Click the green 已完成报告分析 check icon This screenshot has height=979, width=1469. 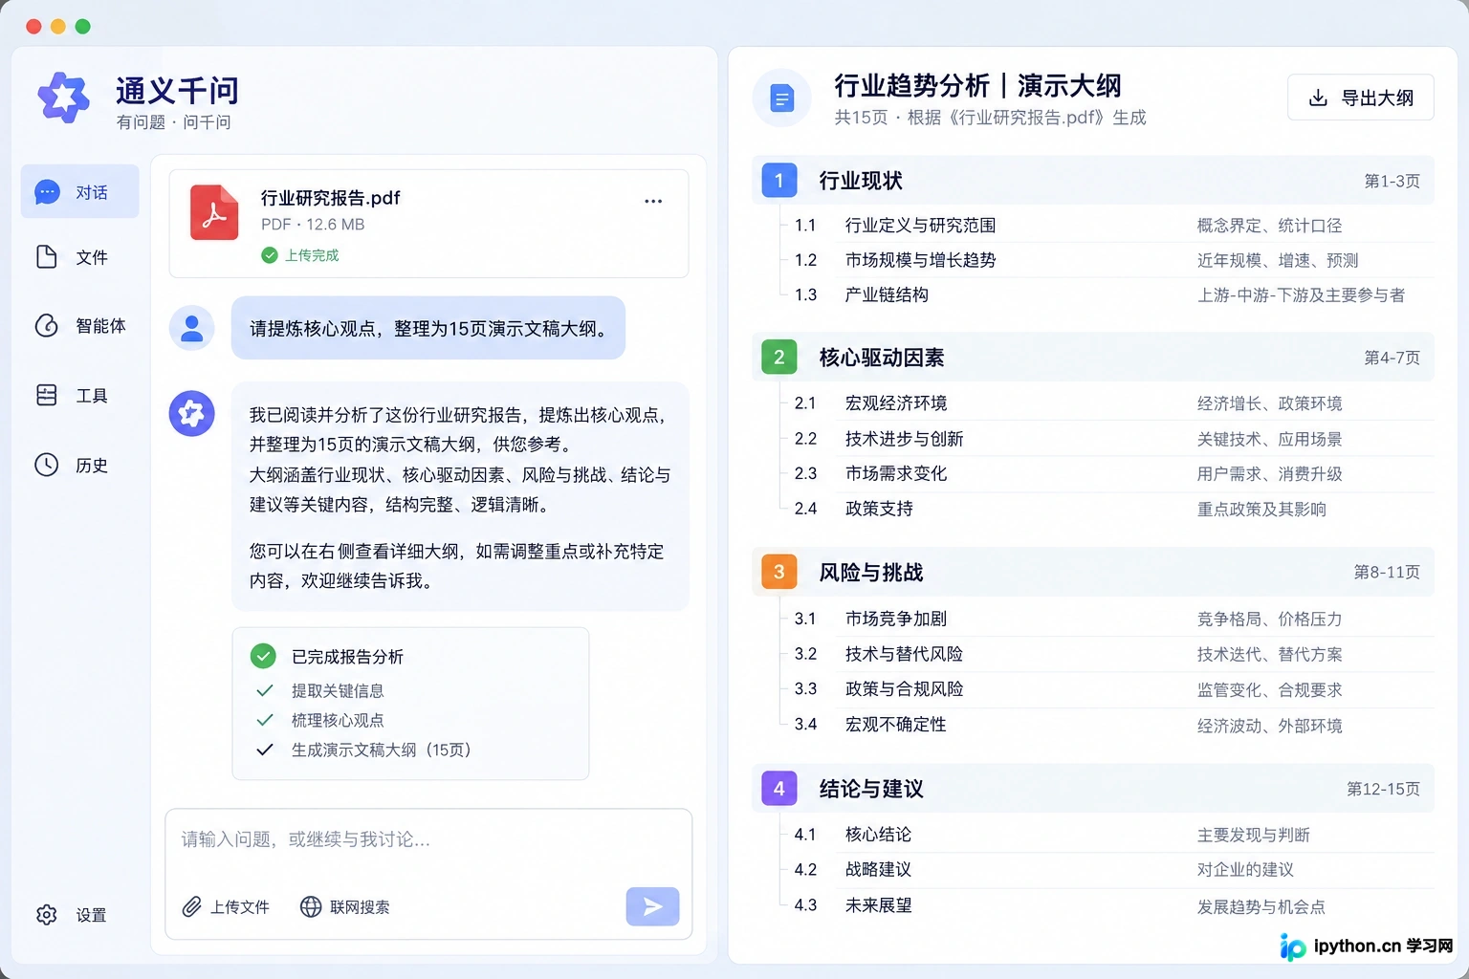point(263,656)
